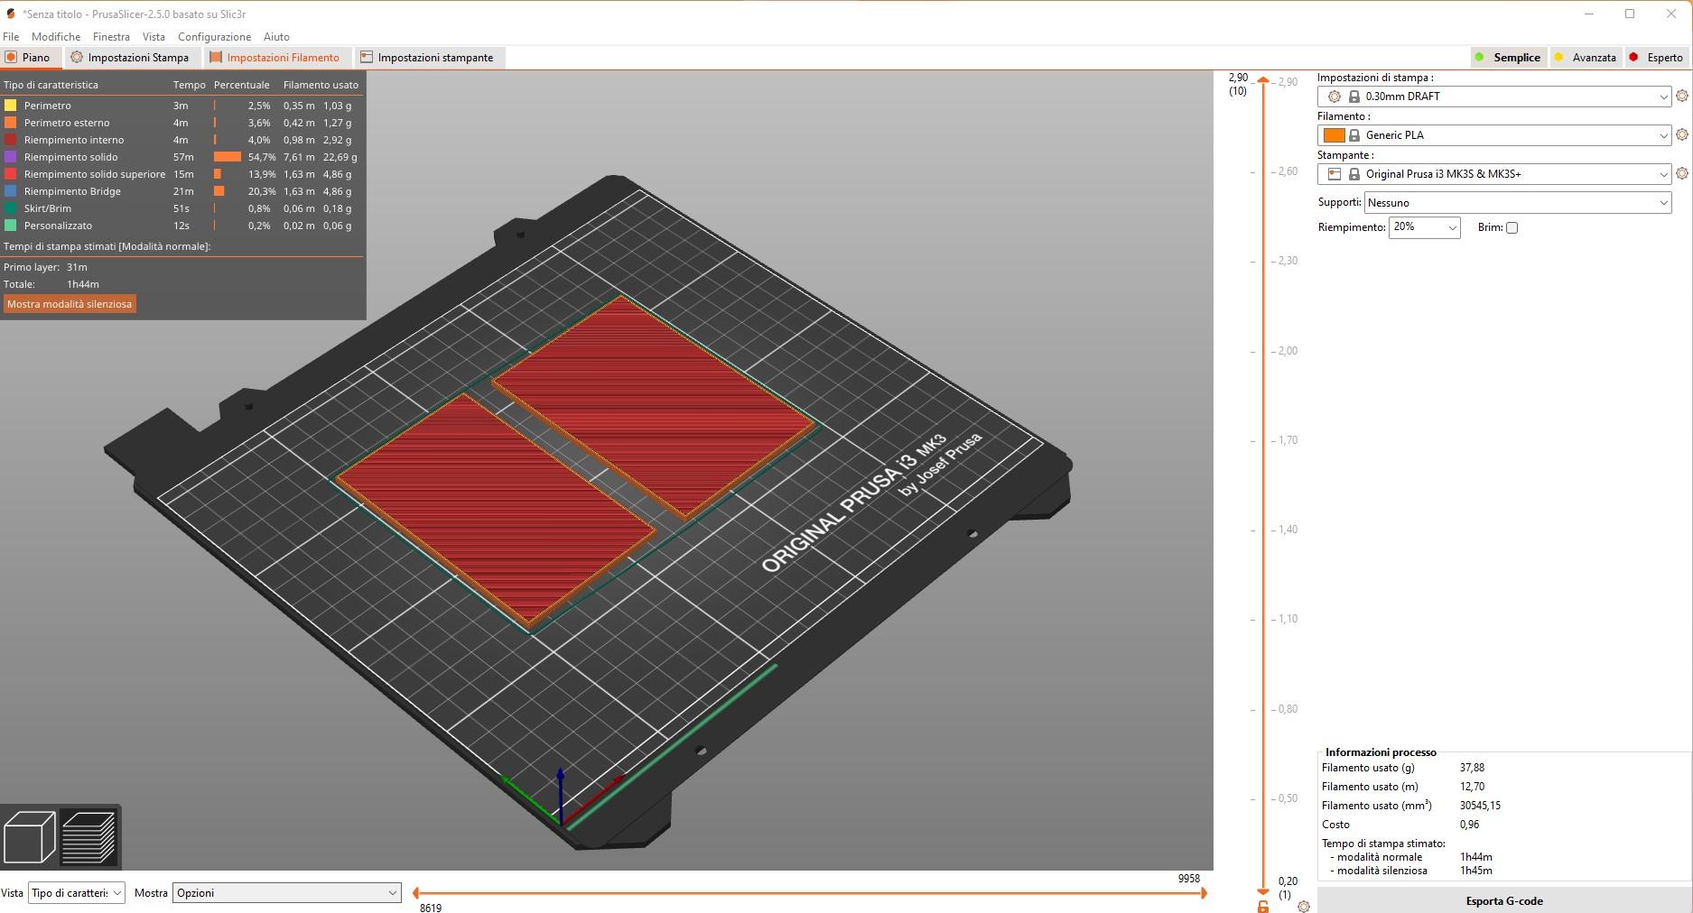Click the lock icon in the Generic PLA field
The height and width of the screenshot is (913, 1693).
coord(1353,135)
